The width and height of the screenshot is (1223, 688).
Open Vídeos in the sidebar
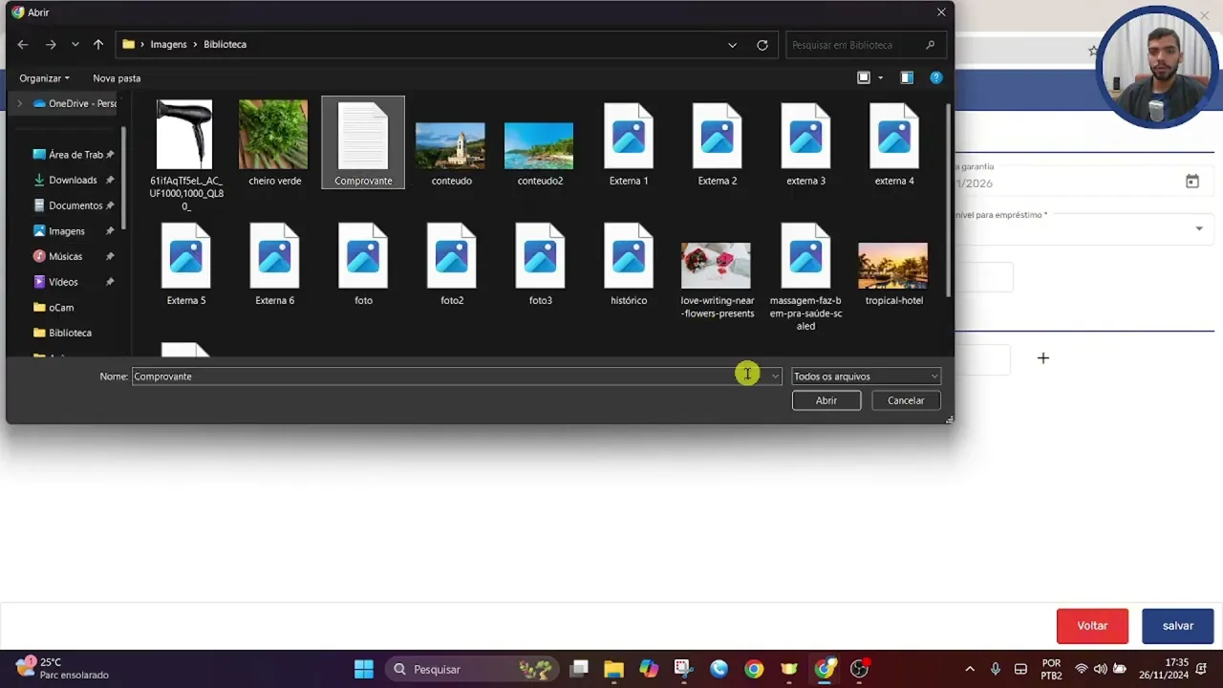[x=73, y=282]
